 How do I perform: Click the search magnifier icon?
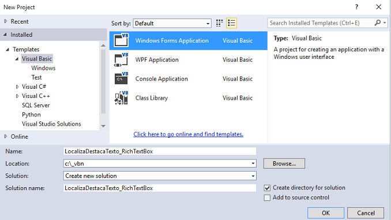378,23
